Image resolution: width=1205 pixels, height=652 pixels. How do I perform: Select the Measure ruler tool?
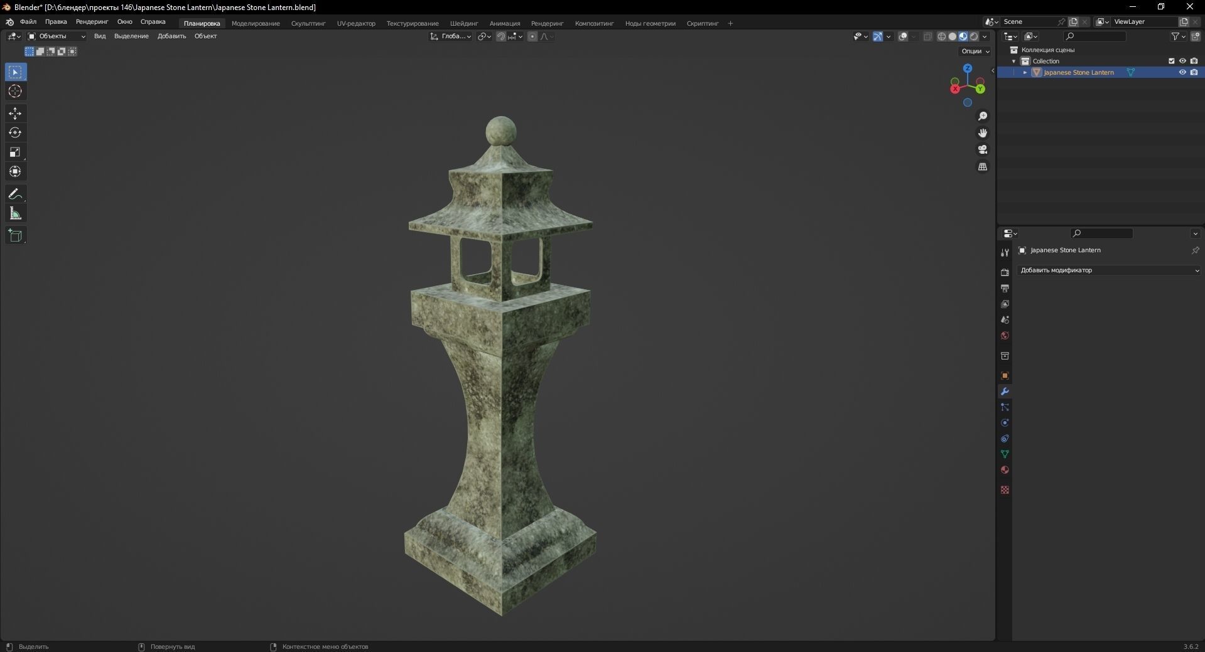pos(16,214)
